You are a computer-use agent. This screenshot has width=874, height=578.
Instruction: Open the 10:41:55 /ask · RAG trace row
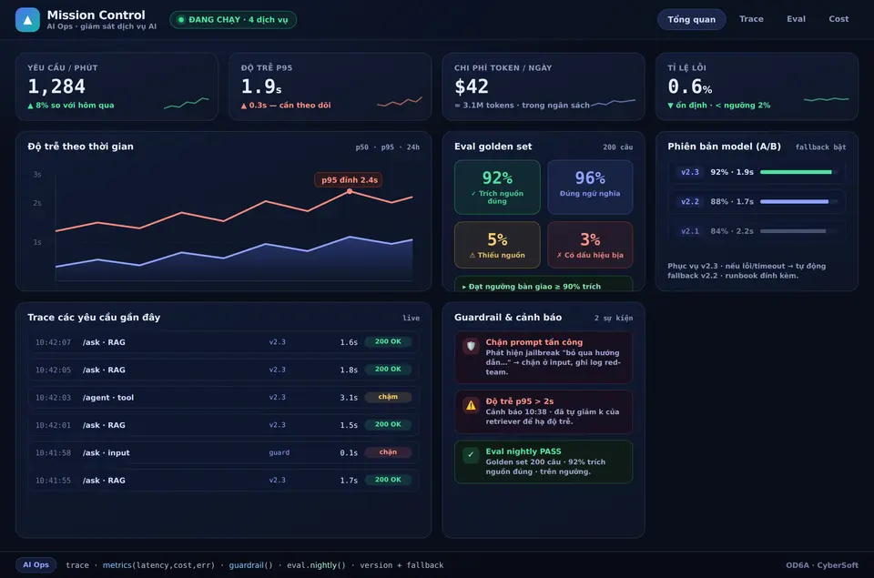point(224,480)
